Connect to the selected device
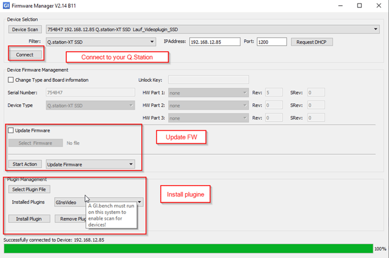The height and width of the screenshot is (258, 389). (x=25, y=54)
